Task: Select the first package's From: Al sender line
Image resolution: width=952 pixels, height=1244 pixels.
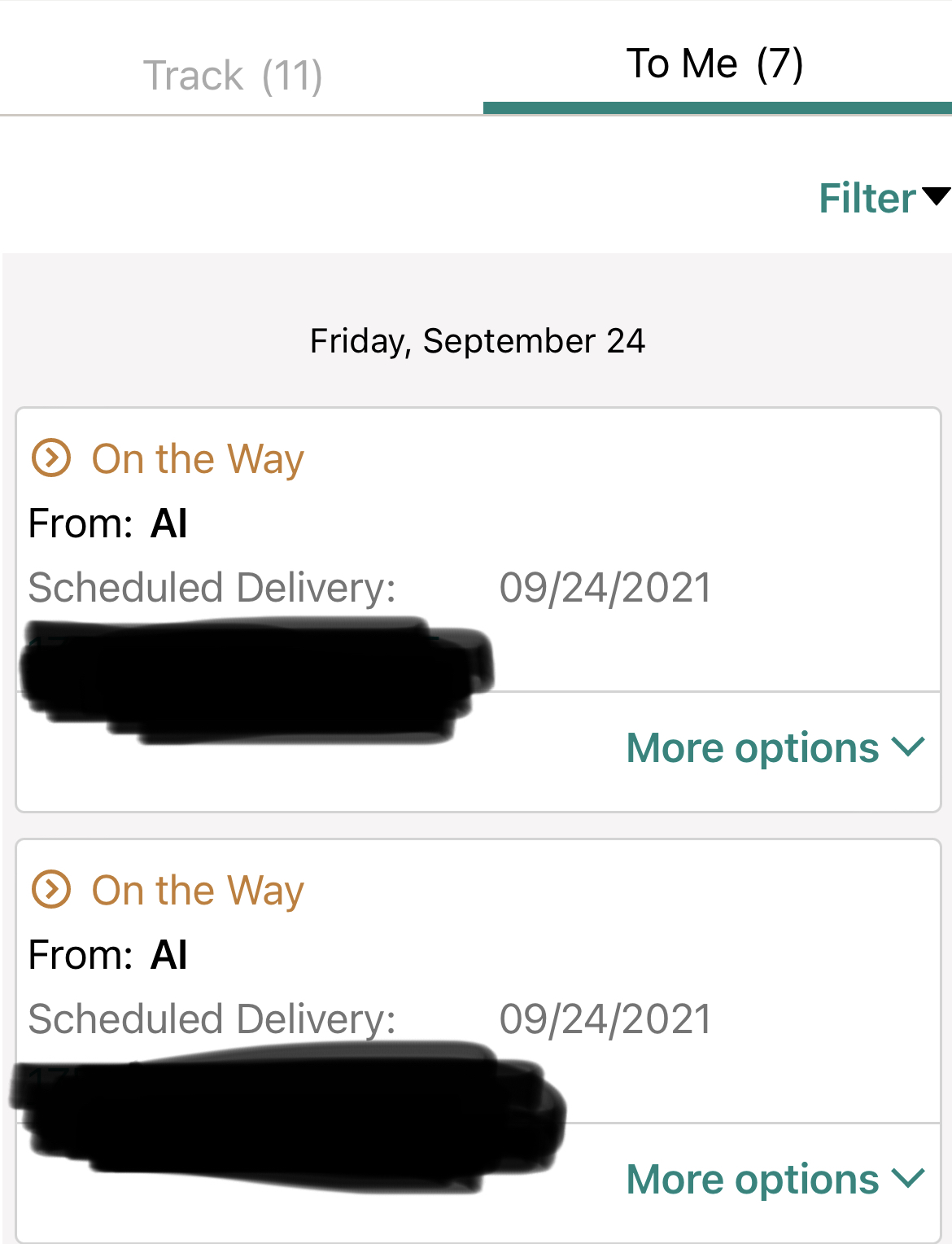Action: [108, 523]
